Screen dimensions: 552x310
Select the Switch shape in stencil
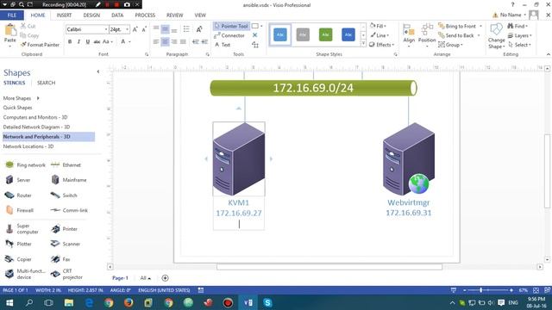coord(64,195)
